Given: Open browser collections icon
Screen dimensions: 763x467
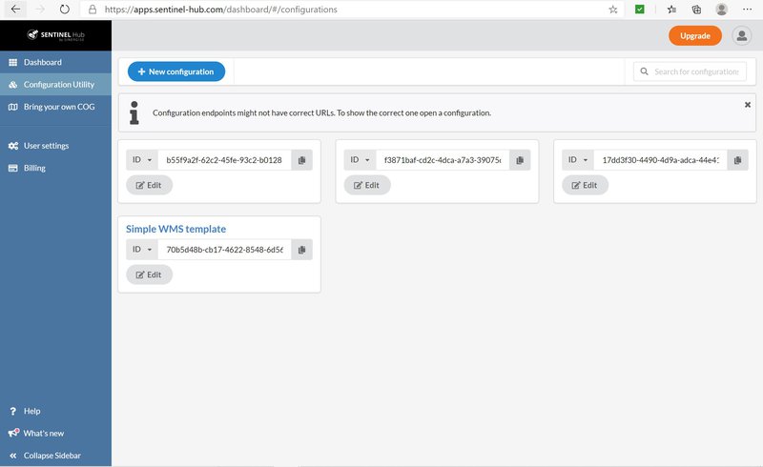Looking at the screenshot, I should 696,10.
